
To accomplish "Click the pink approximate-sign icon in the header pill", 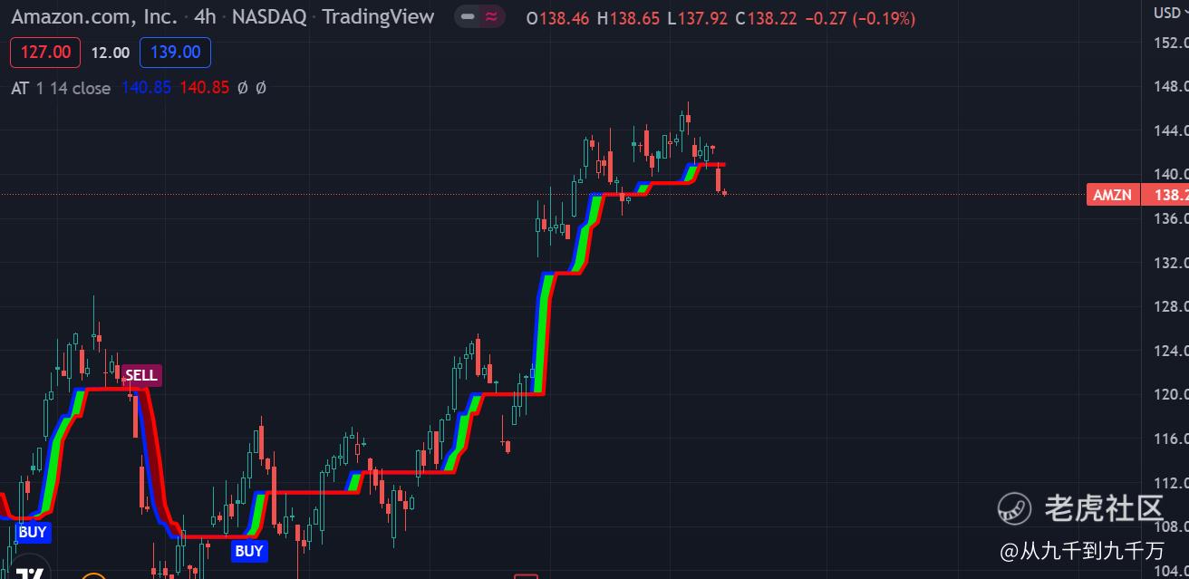I will [x=491, y=17].
